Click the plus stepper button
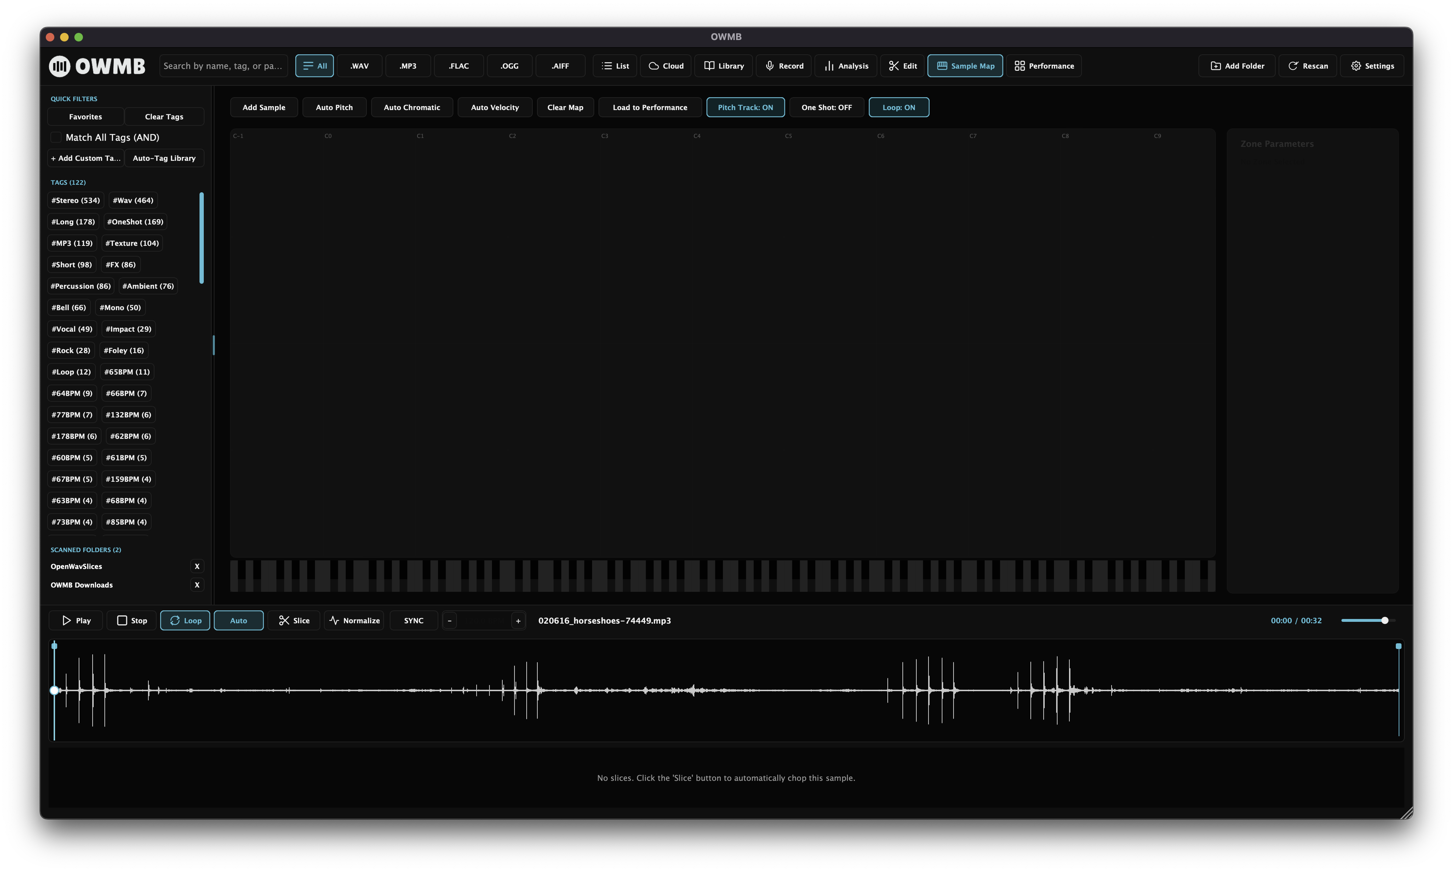The image size is (1453, 872). tap(518, 620)
